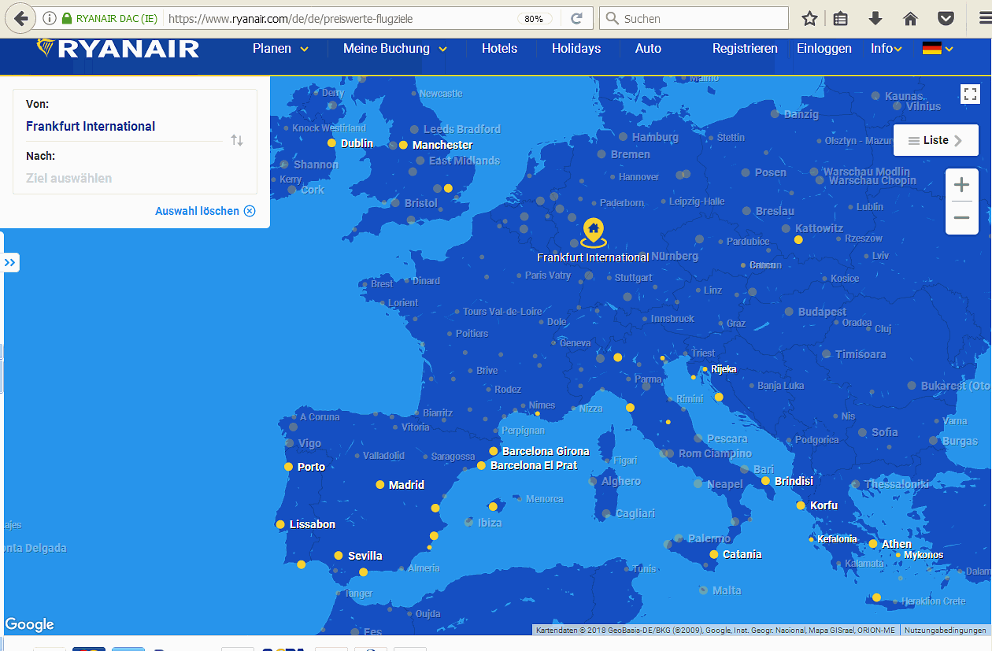
Task: Select the Porto destination dot
Action: pyautogui.click(x=288, y=467)
